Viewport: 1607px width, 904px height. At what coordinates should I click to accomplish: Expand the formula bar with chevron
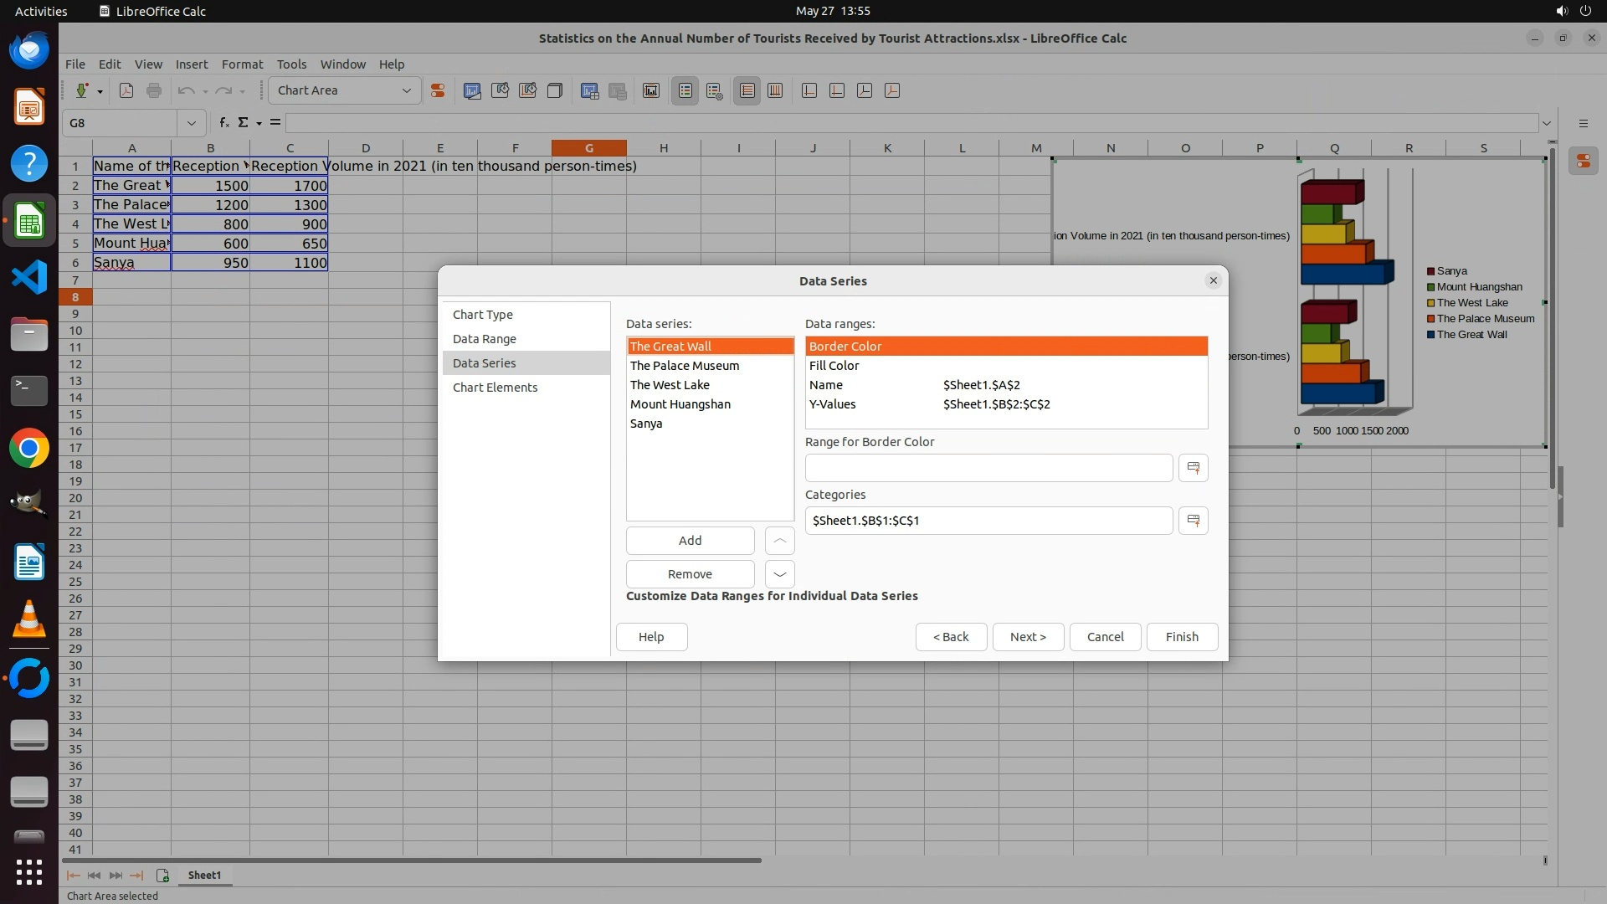[1546, 123]
